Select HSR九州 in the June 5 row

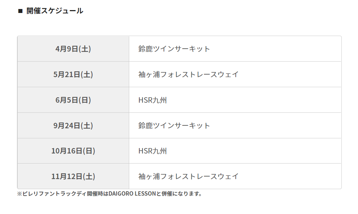pos(153,100)
